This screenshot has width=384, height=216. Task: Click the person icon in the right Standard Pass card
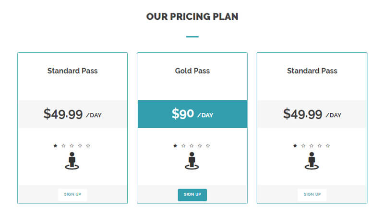(312, 161)
